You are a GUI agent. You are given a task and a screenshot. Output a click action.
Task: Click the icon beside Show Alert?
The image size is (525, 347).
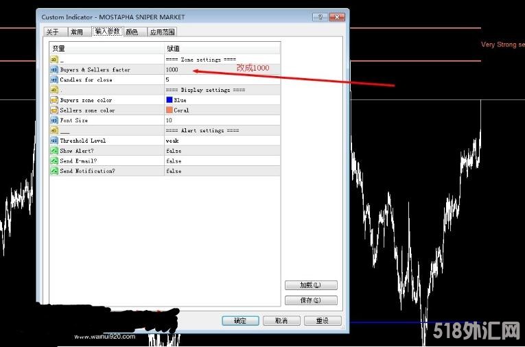click(x=54, y=151)
